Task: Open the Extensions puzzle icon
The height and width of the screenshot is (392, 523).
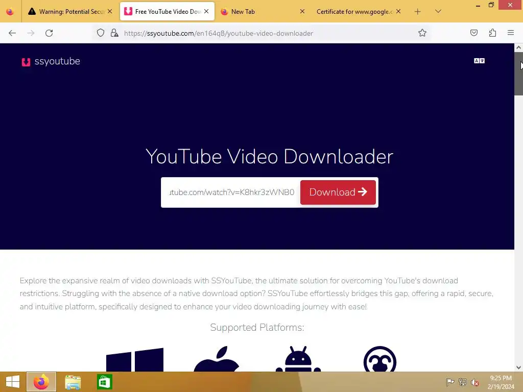Action: (x=492, y=33)
